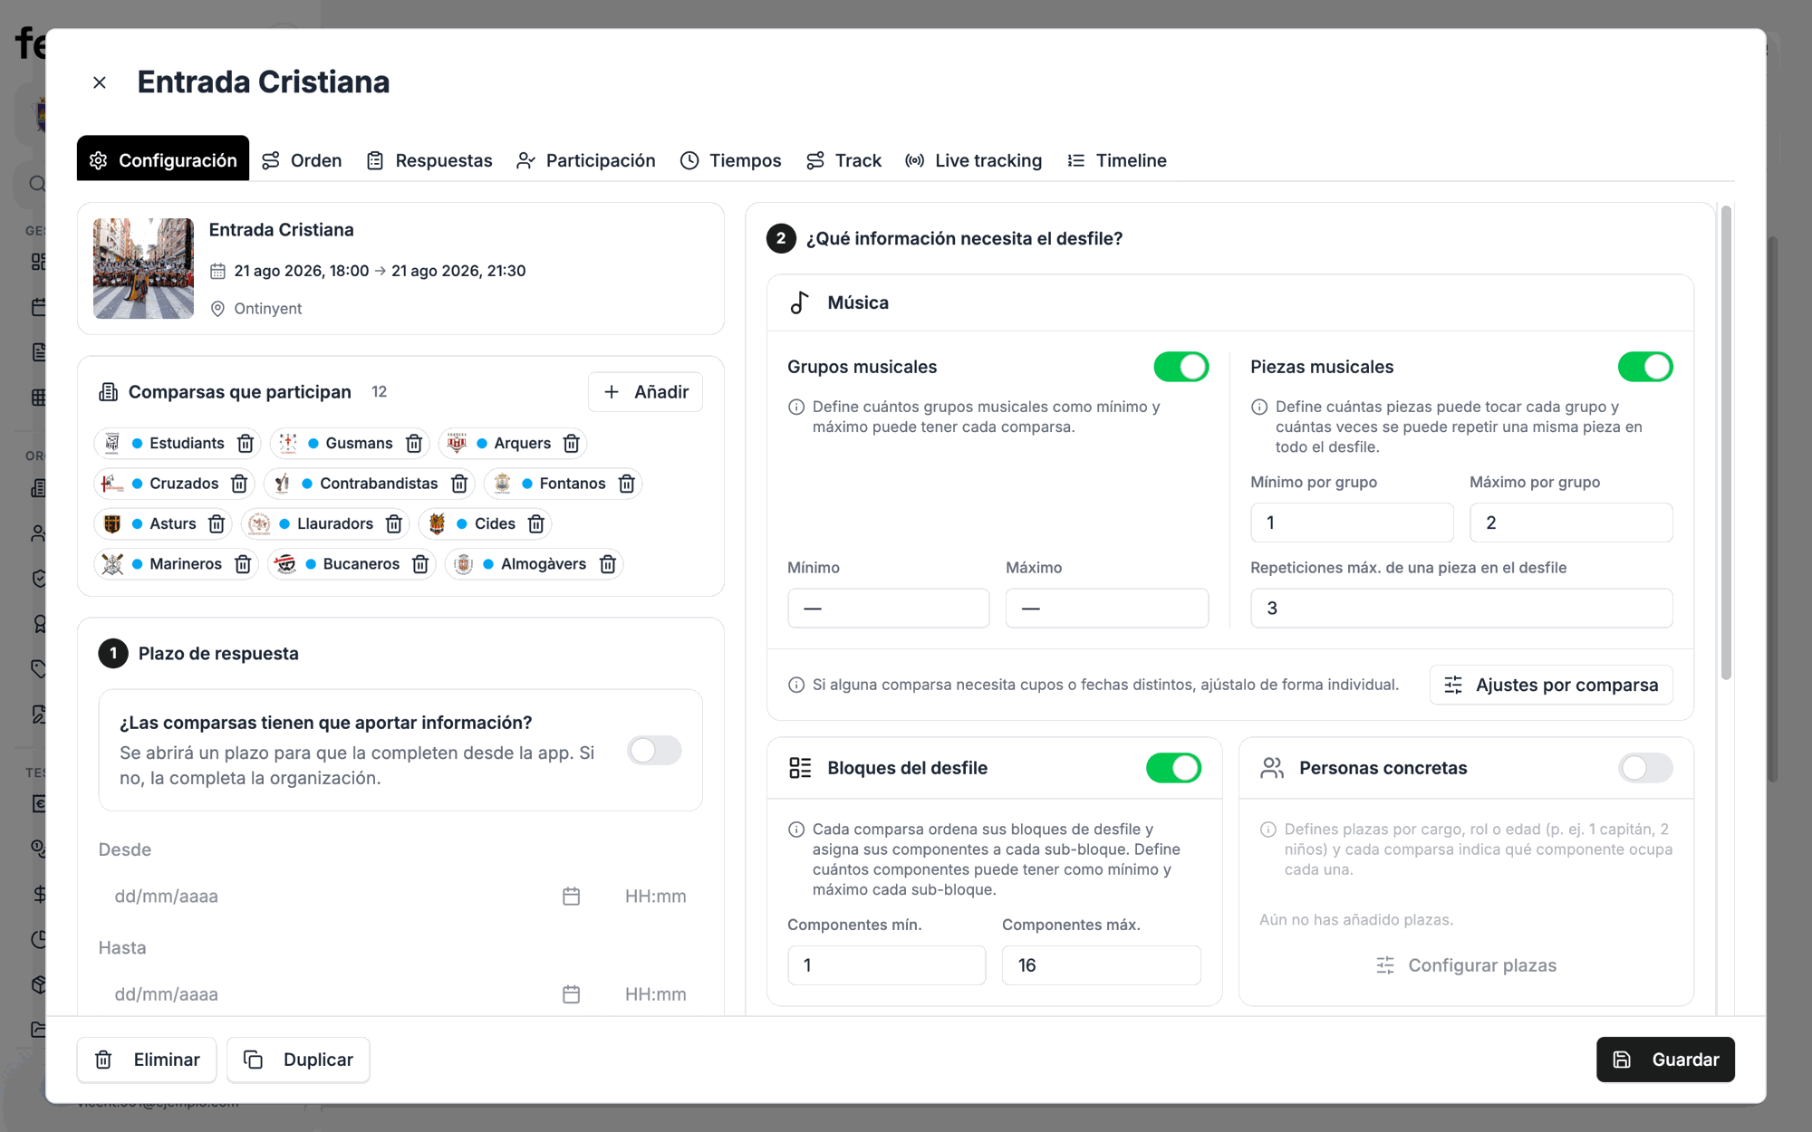The height and width of the screenshot is (1132, 1812).
Task: Open calendar picker for Desde date
Action: coord(571,897)
